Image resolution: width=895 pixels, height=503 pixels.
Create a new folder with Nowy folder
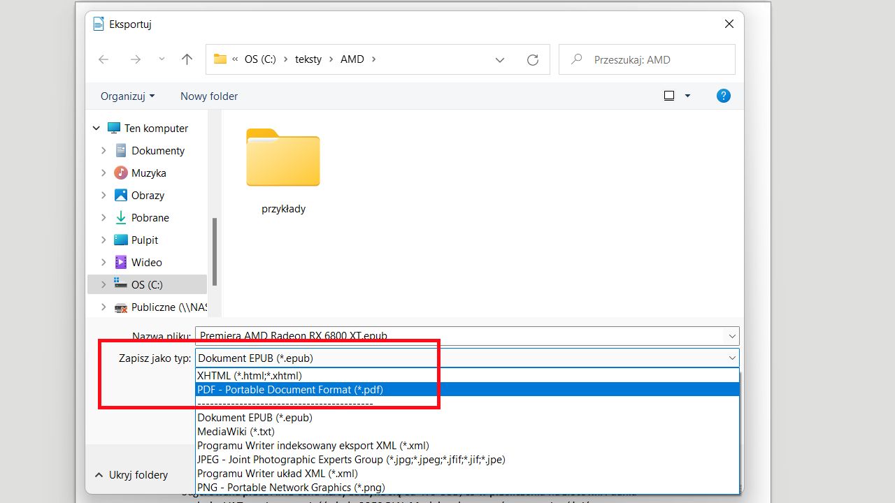(x=209, y=96)
